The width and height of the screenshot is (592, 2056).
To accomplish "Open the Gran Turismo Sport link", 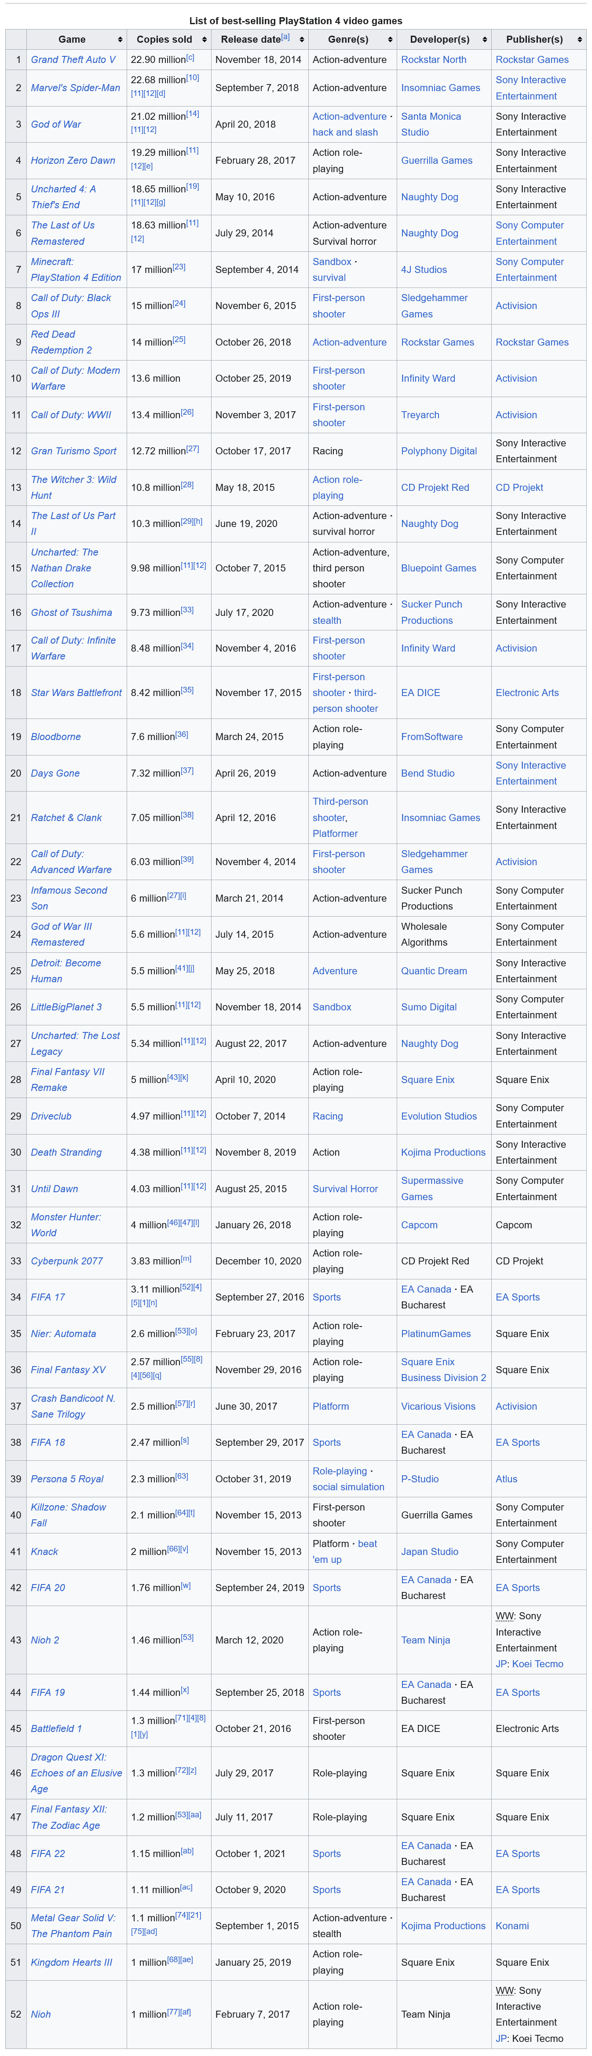I will pos(73,451).
